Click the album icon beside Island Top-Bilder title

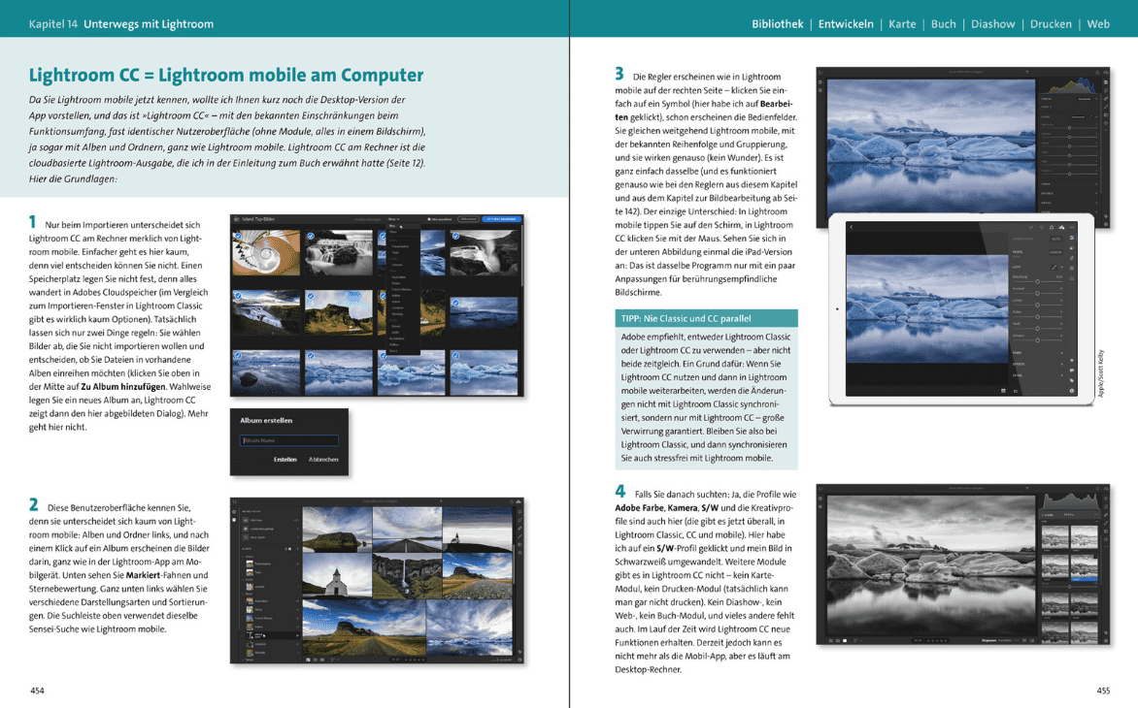click(x=235, y=219)
